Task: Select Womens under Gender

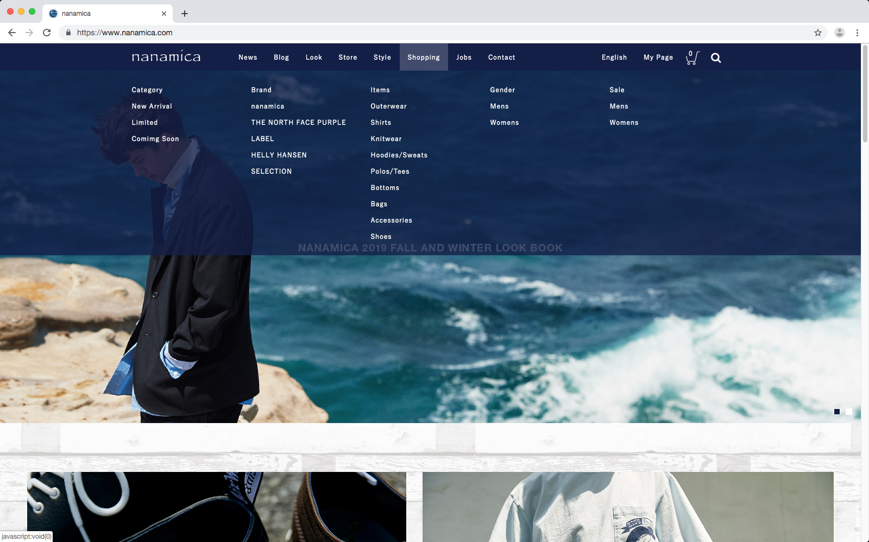Action: (504, 123)
